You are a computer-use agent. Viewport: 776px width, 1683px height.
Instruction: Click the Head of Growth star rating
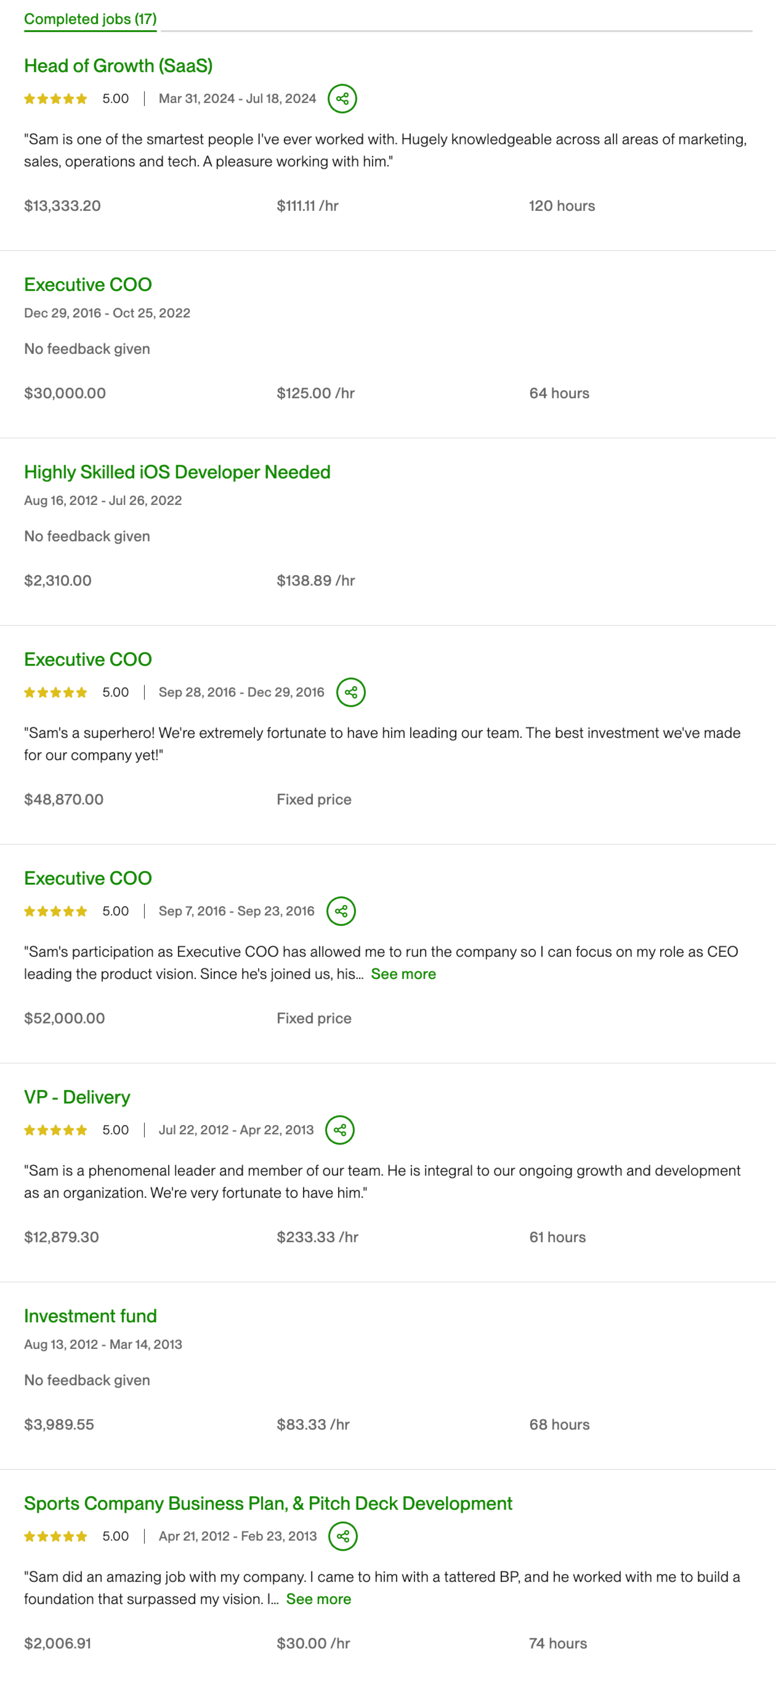55,99
